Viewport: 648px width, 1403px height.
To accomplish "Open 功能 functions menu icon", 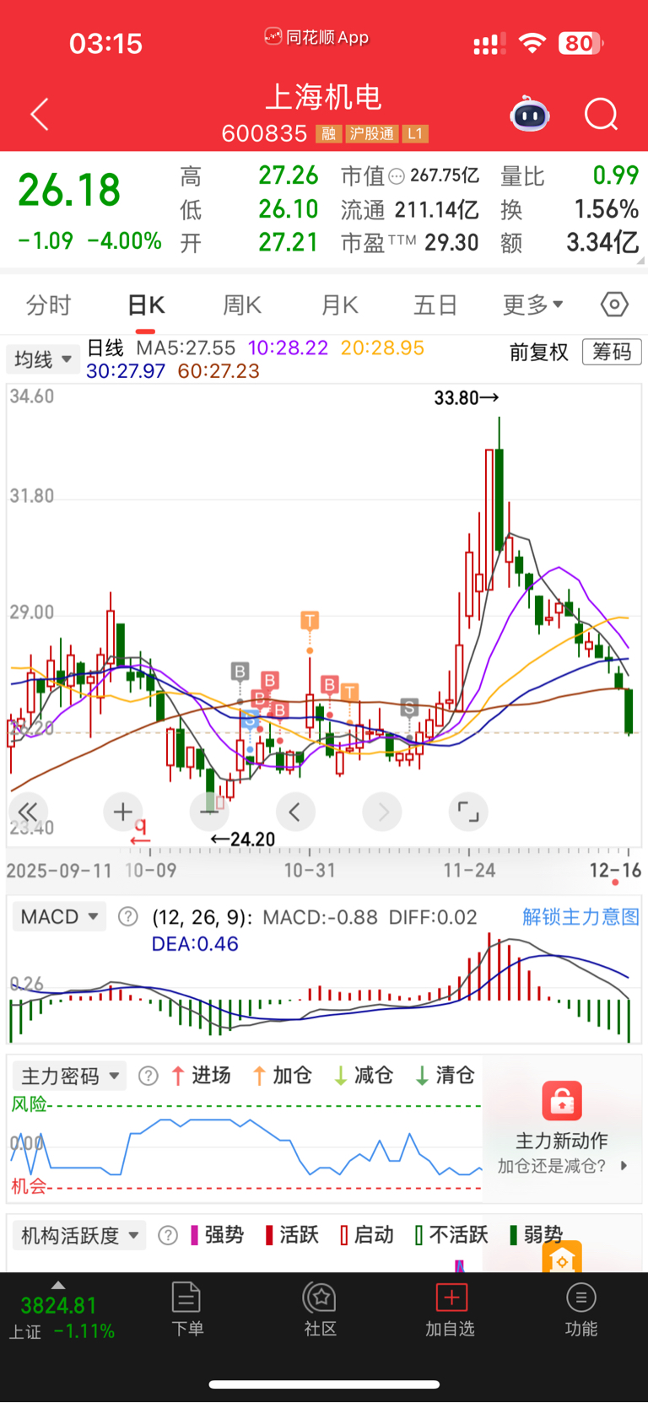I will click(x=580, y=1298).
